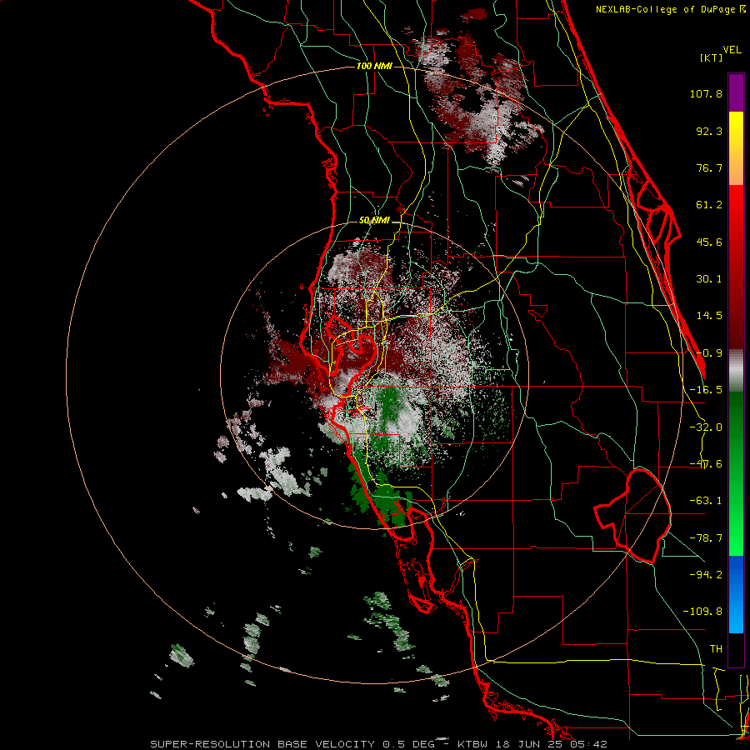Click the 18 JUN 25 05:42 timestamp

click(552, 744)
